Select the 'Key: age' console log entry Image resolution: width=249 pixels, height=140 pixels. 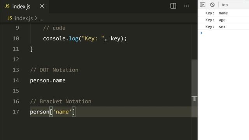pos(223,20)
